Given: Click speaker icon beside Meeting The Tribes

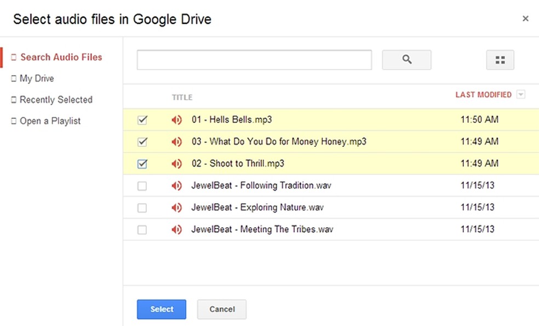Looking at the screenshot, I should pyautogui.click(x=176, y=230).
